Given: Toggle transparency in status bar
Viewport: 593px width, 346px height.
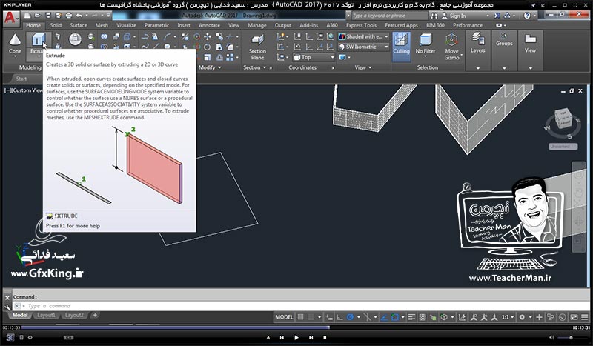Looking at the screenshot, I should (x=423, y=317).
